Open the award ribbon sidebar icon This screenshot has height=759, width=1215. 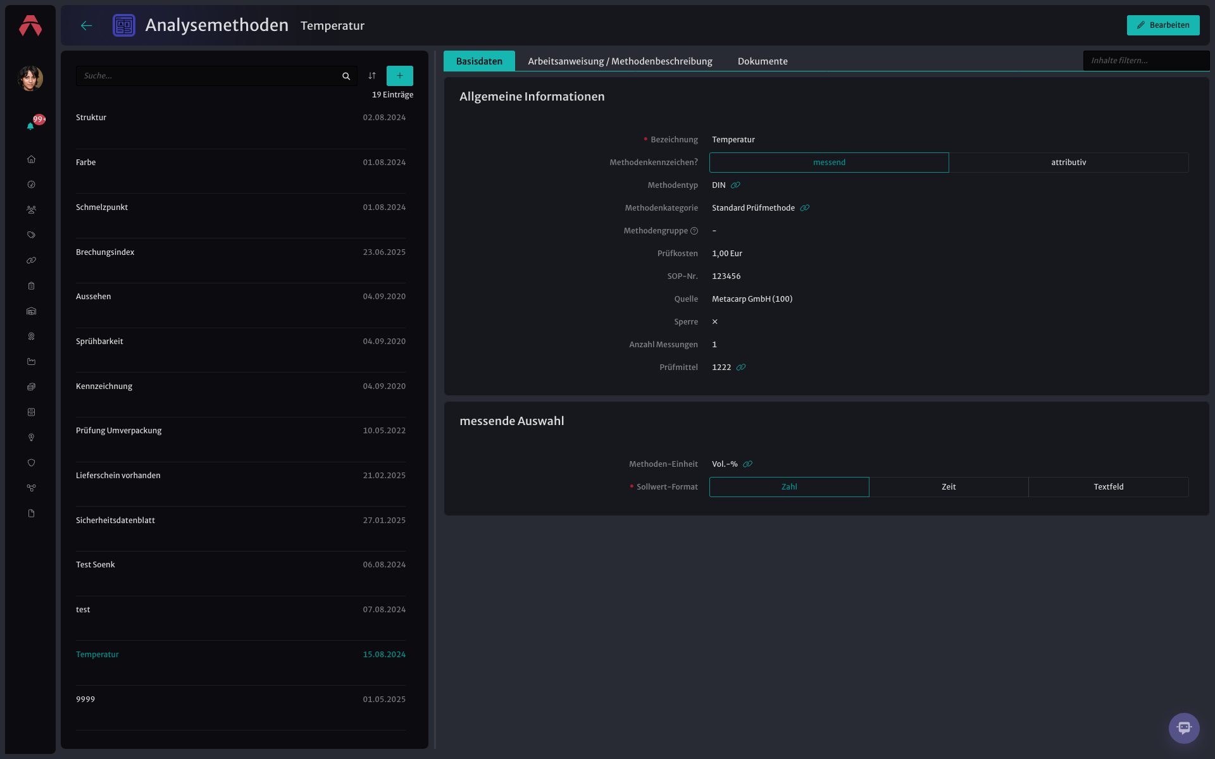pos(31,336)
